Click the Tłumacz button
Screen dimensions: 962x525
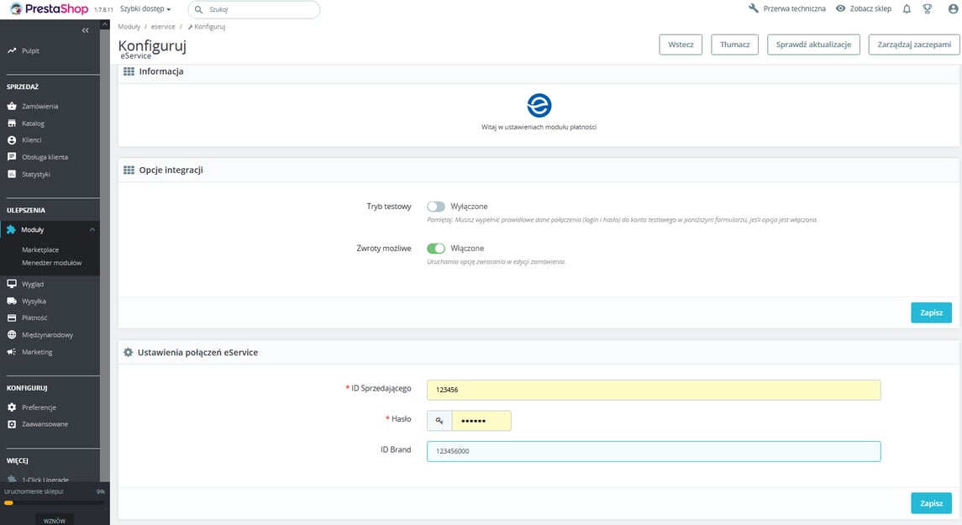click(734, 45)
